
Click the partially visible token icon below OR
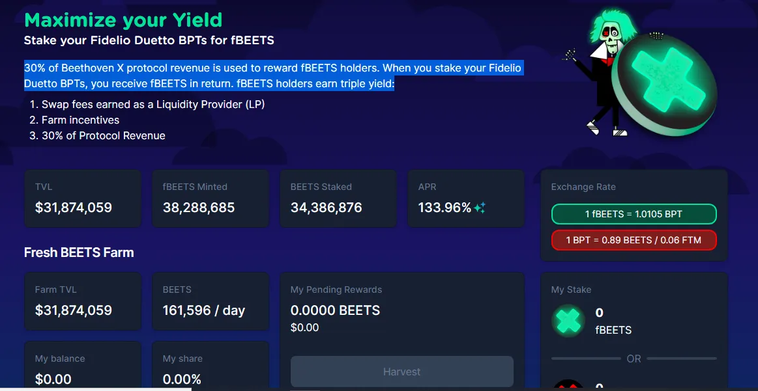[568, 384]
